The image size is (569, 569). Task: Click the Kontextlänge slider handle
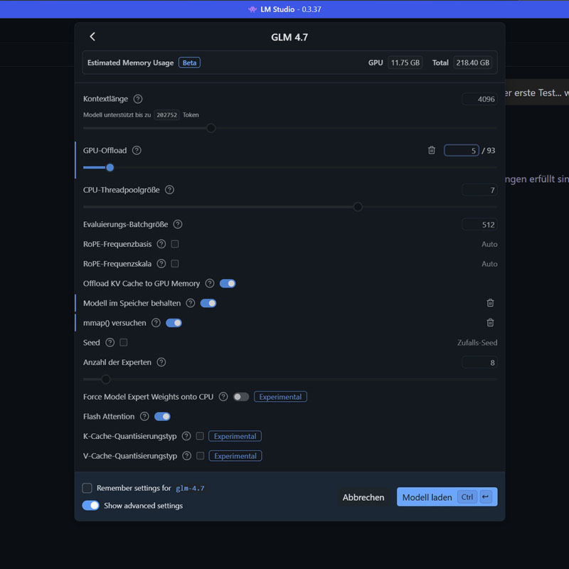pyautogui.click(x=211, y=128)
